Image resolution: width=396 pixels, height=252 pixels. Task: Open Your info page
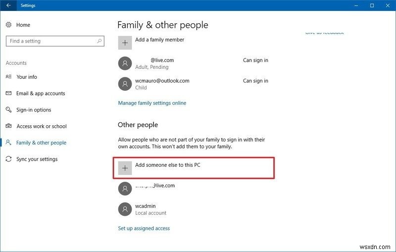tap(27, 77)
